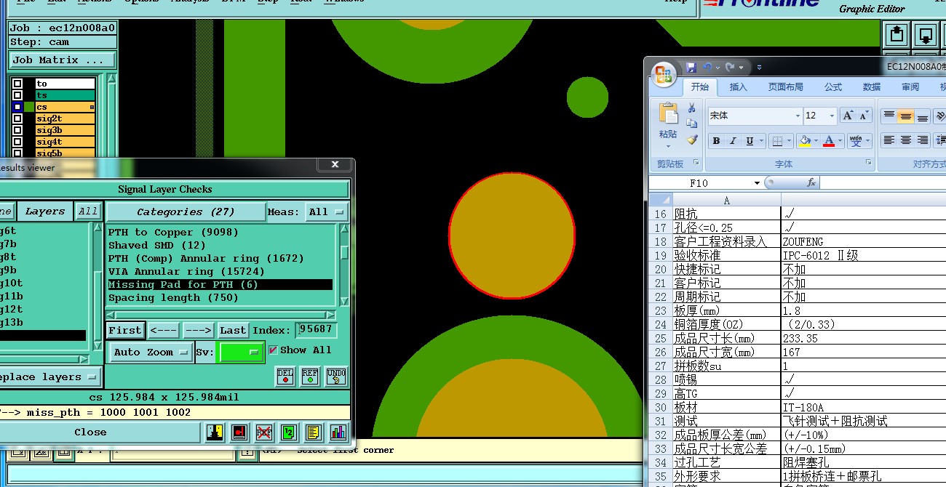Undo last action in Excel toolbar
Screen dimensions: 946x487
coord(707,67)
